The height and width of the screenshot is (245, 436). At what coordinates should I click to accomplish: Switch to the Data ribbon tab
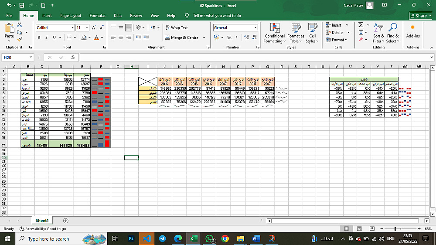[118, 16]
